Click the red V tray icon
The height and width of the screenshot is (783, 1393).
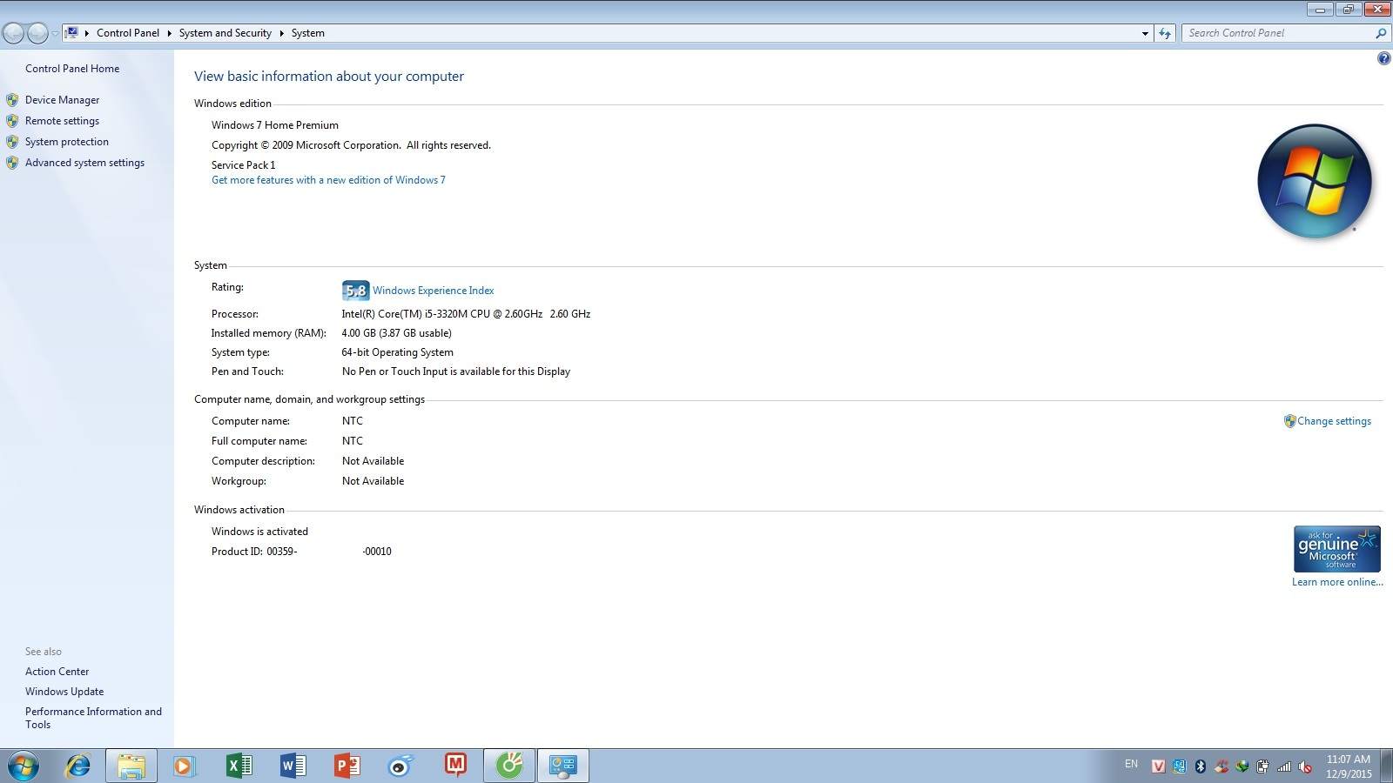click(x=1158, y=766)
